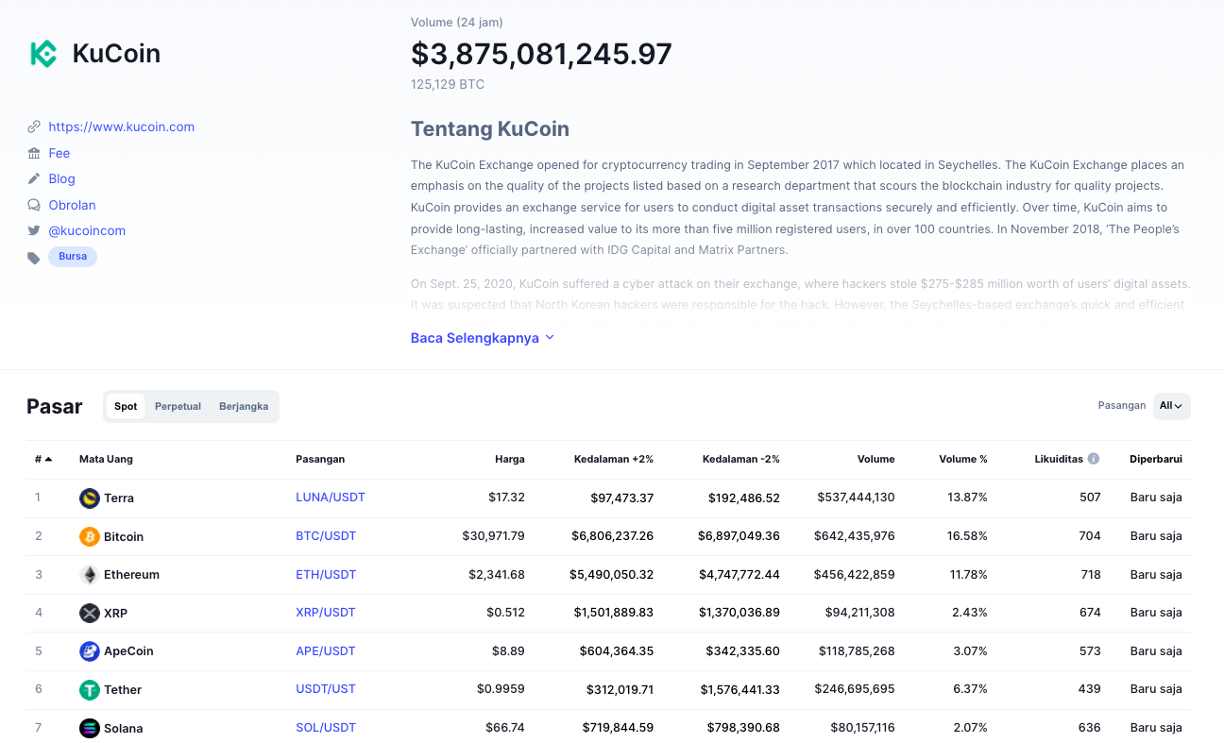The width and height of the screenshot is (1224, 743).
Task: Open the APE/USDT pair link
Action: 326,651
